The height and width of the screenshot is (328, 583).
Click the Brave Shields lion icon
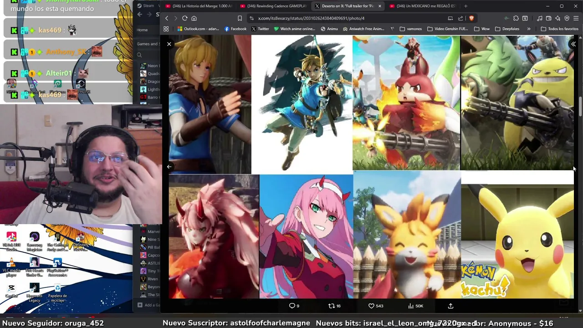pyautogui.click(x=471, y=18)
